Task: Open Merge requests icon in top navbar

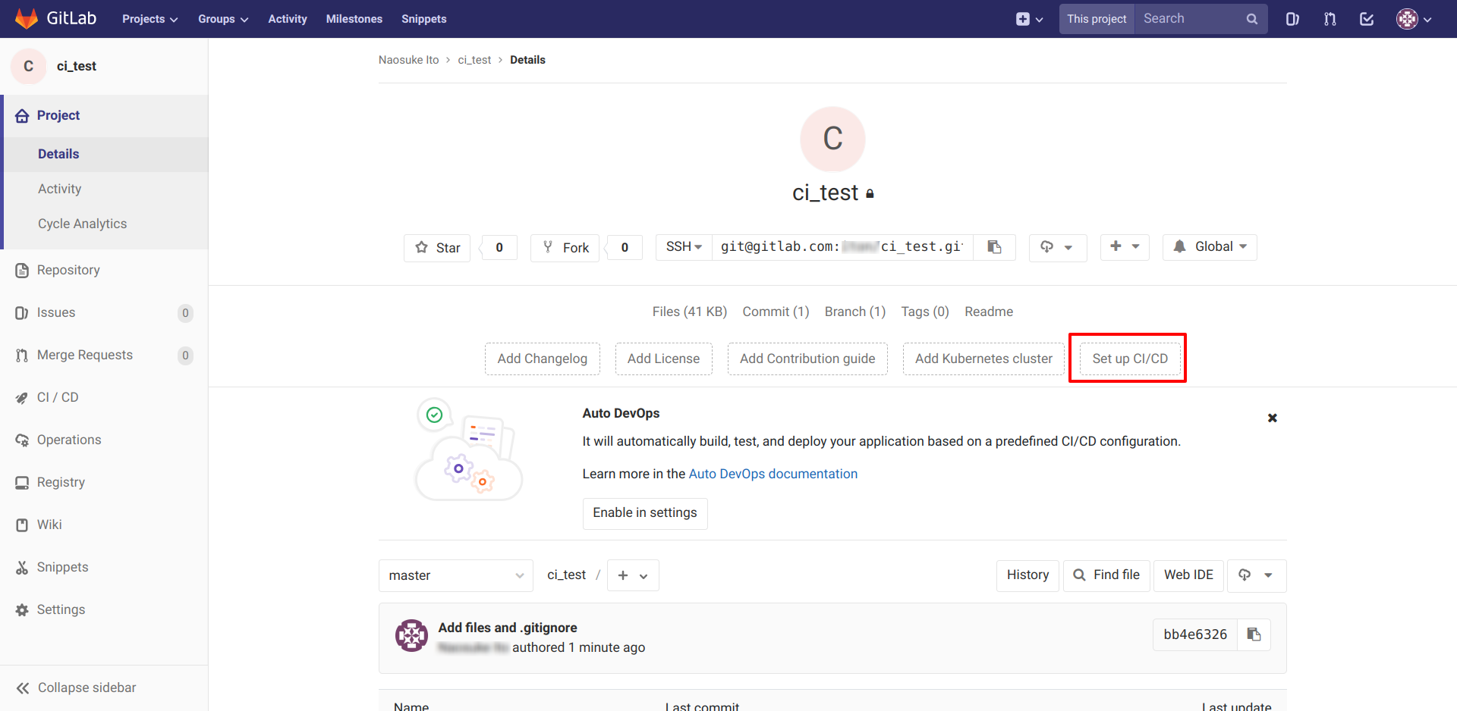Action: pos(1330,19)
